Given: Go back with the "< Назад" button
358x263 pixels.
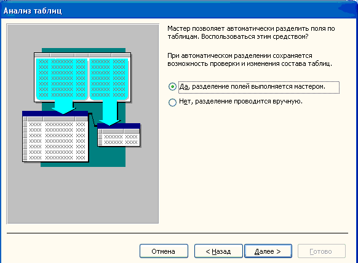Looking at the screenshot, I should pos(218,251).
